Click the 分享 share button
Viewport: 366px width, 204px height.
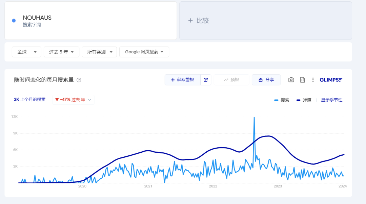click(x=266, y=80)
